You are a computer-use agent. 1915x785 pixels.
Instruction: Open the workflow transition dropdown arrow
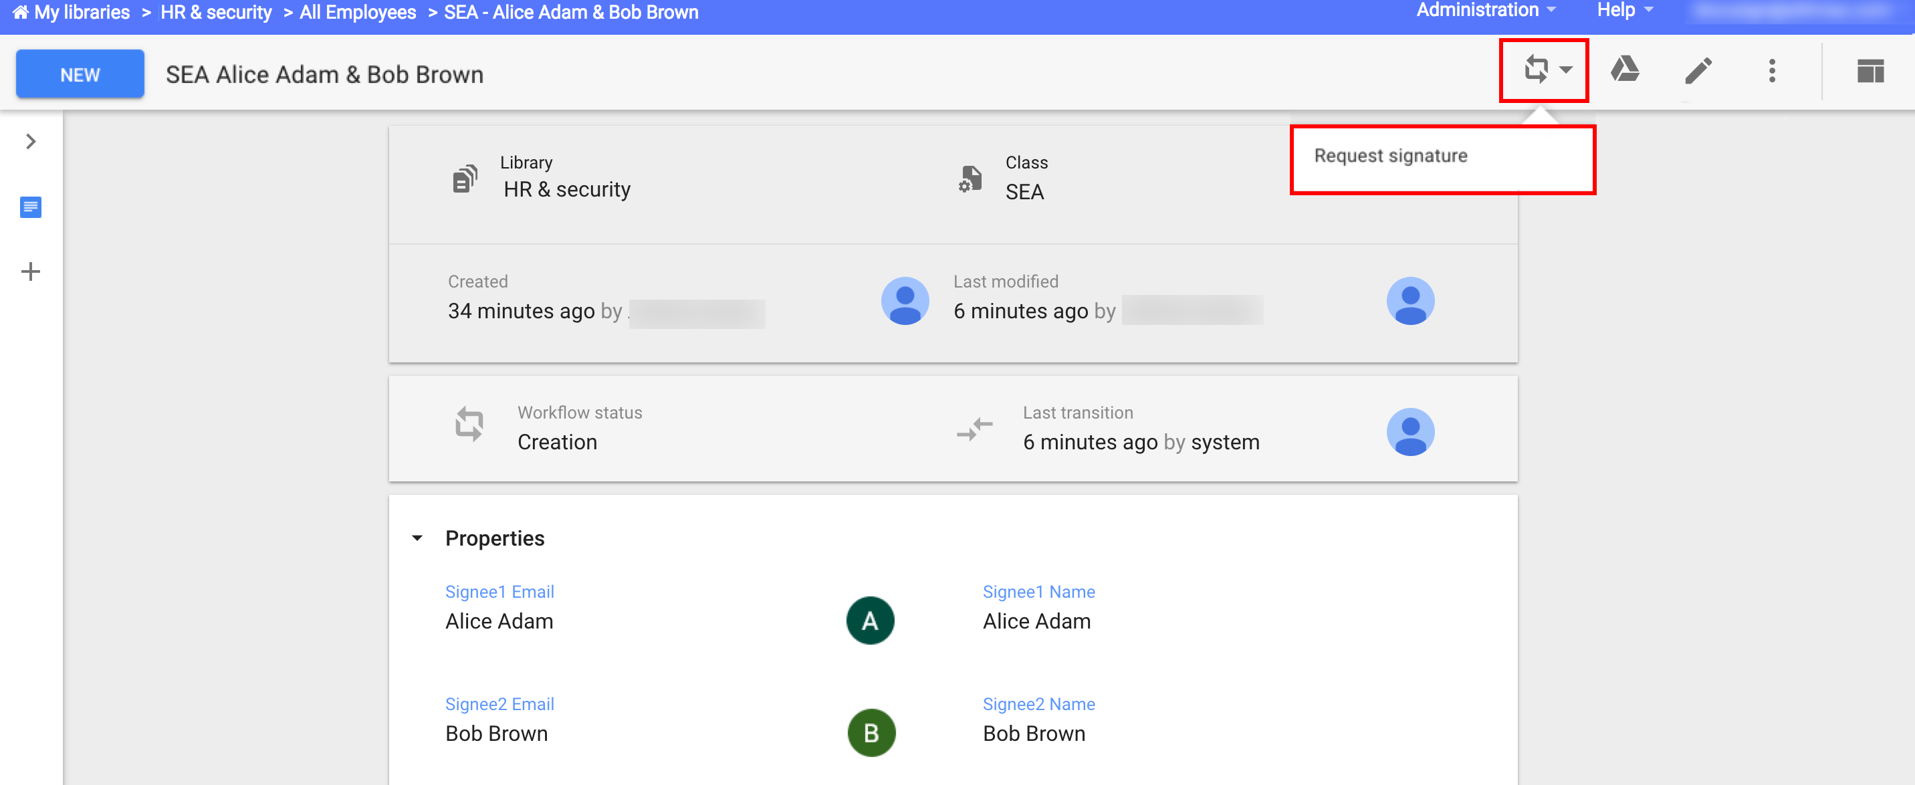coord(1565,71)
